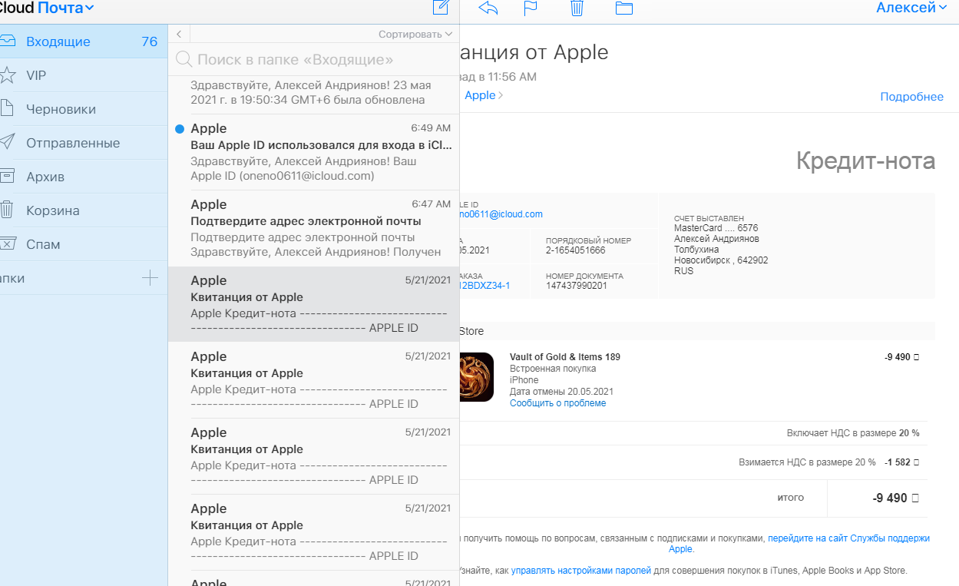Click document number 147437990201
959x586 pixels.
[x=576, y=286]
